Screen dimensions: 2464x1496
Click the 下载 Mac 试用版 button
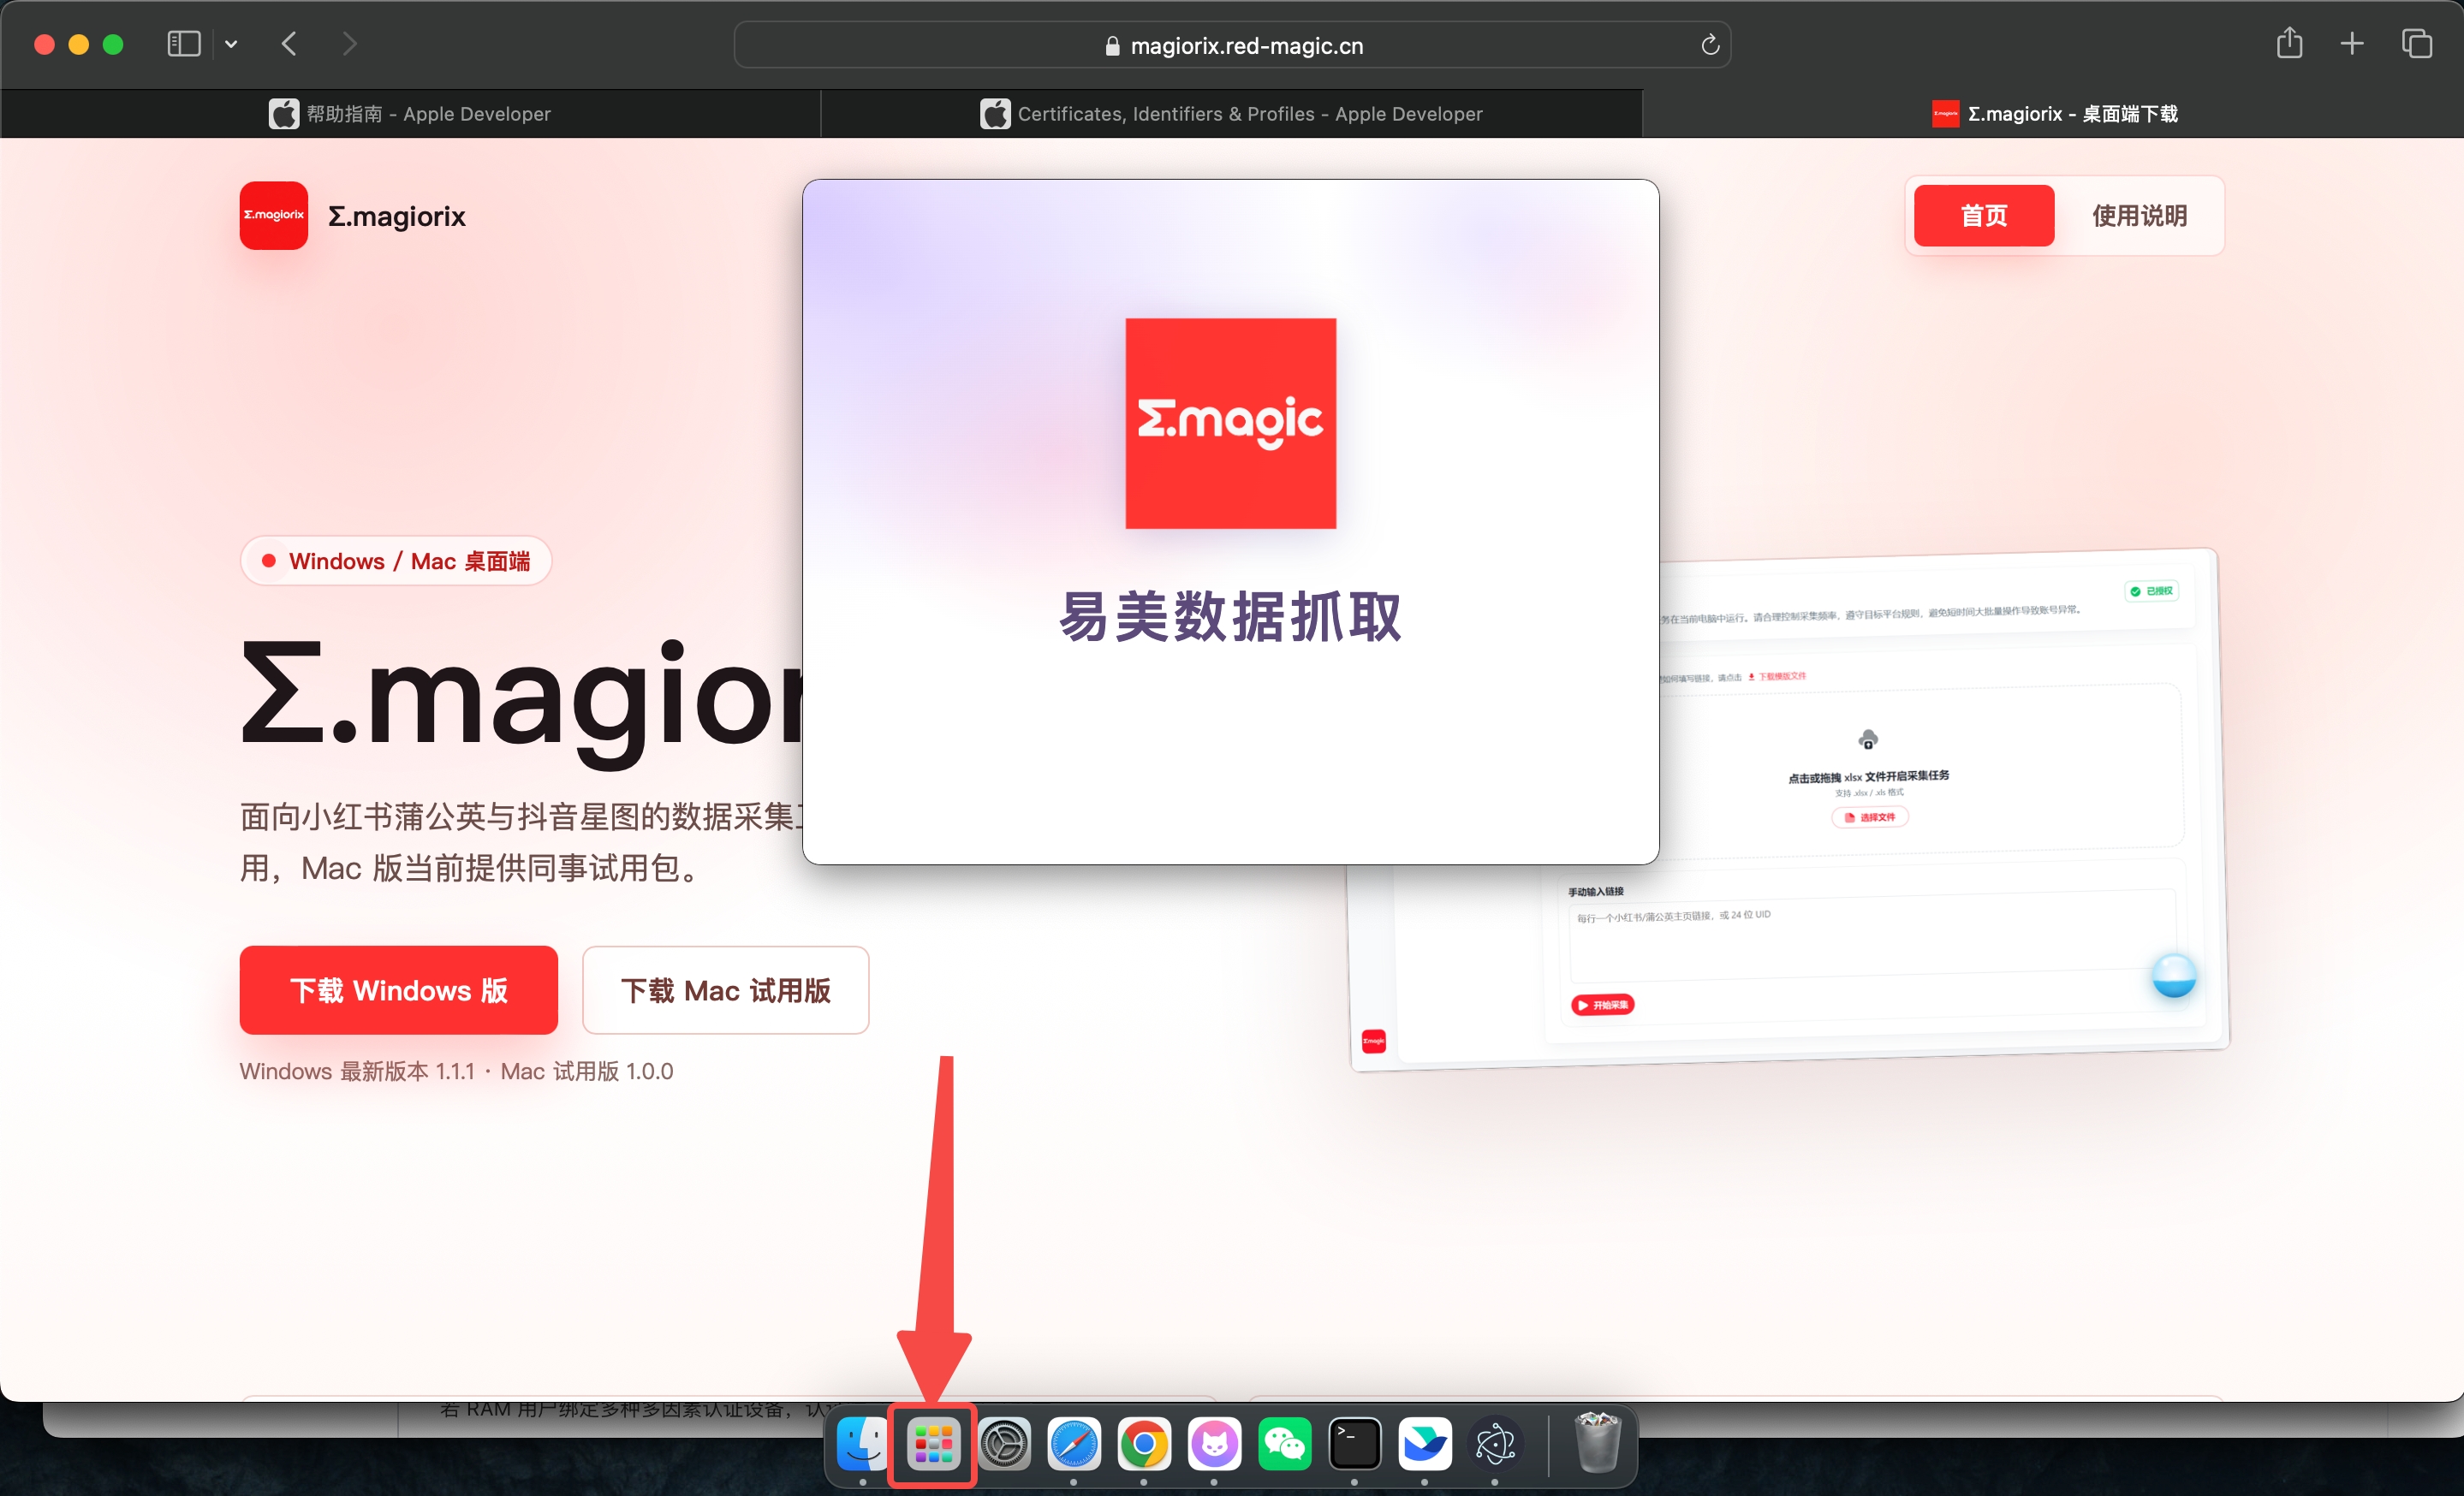[725, 989]
